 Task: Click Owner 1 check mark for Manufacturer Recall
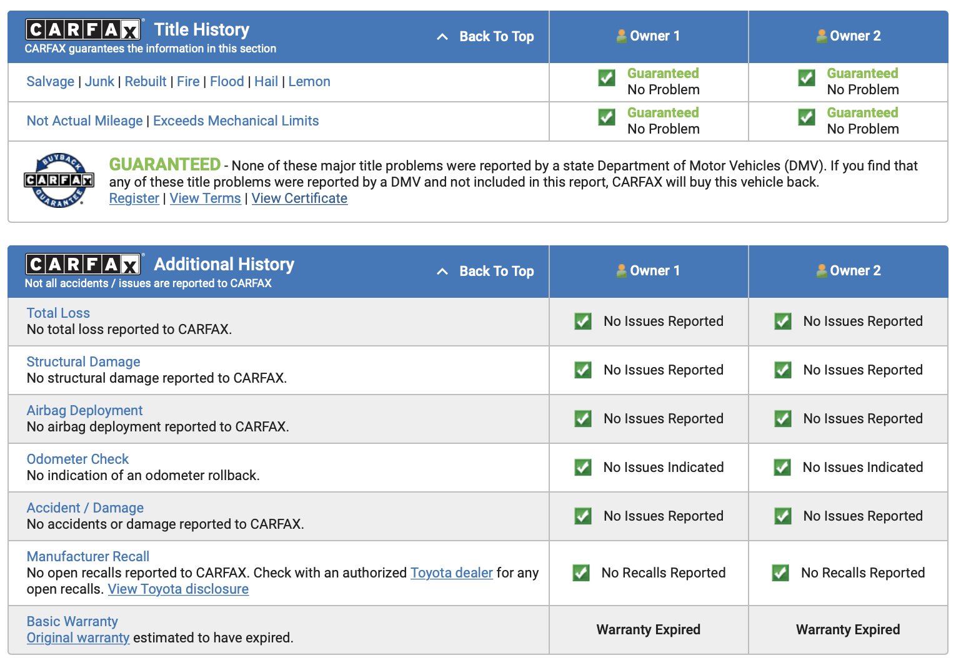click(x=581, y=573)
